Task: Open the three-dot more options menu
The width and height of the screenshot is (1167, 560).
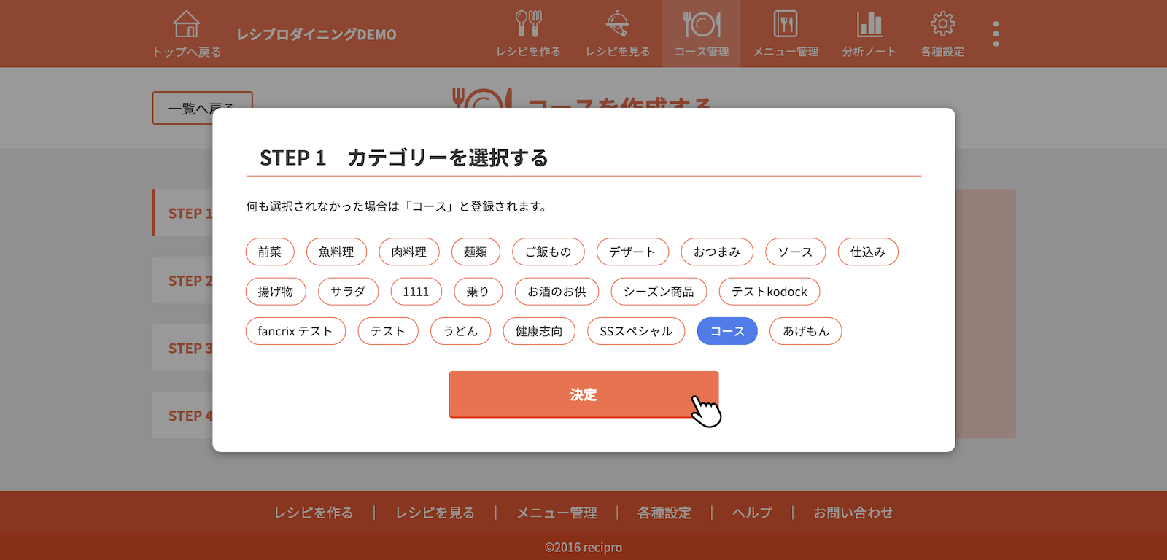Action: tap(996, 34)
